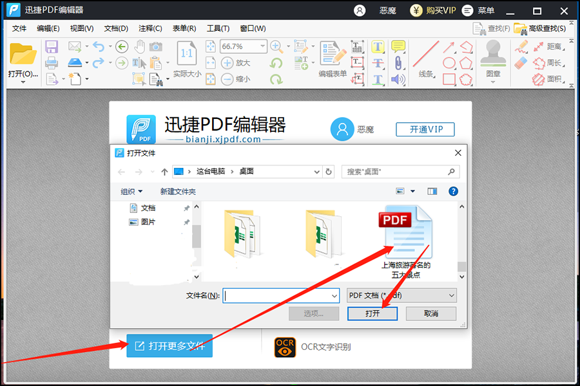Screen dimensions: 580x386
Task: Click the Zoom Out 缩小 button
Action: pyautogui.click(x=236, y=79)
